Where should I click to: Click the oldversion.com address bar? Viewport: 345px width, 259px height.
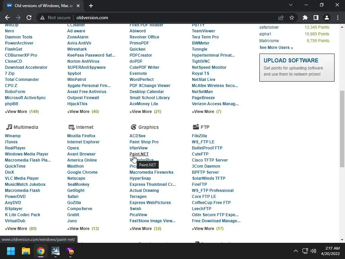(x=167, y=18)
